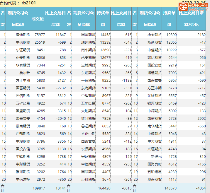Image resolution: width=210 pixels, height=193 pixels.
Task: Click 西部期货 in the volume ranking
Action: tap(23, 134)
